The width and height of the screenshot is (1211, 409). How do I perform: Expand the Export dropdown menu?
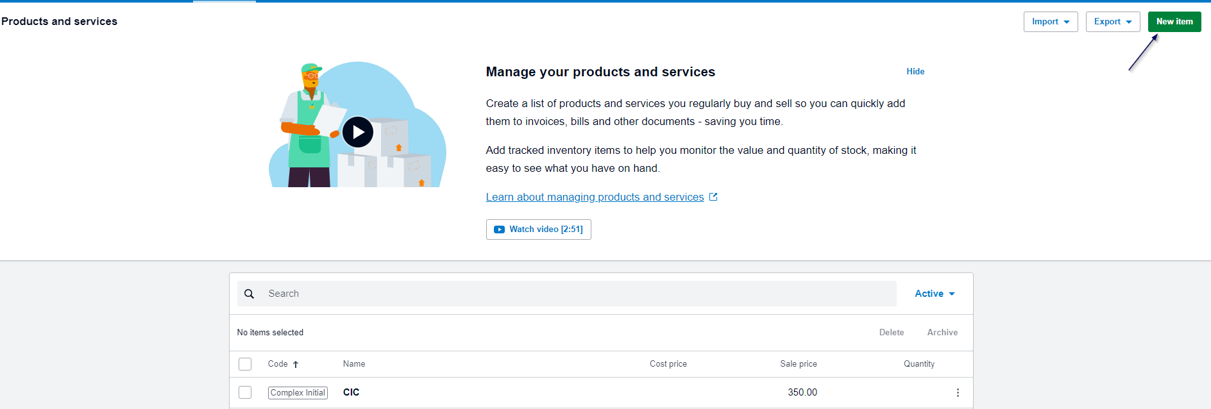point(1112,22)
